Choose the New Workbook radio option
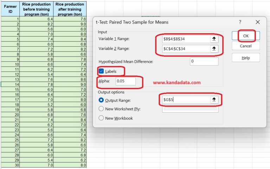This screenshot has width=270, height=169. click(x=101, y=118)
